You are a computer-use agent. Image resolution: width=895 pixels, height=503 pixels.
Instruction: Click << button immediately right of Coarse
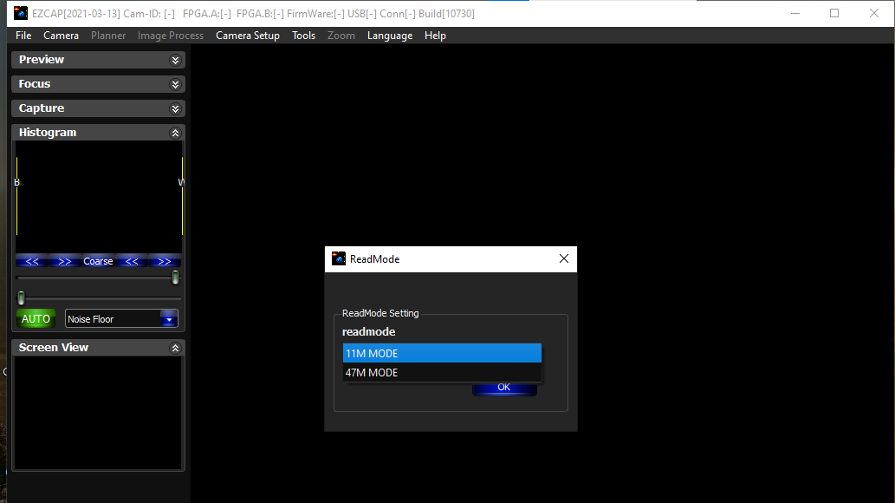(x=132, y=261)
